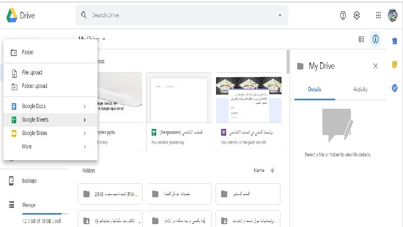Select Google Slides menu item
Viewport: 403px width, 227px height.
pos(50,133)
